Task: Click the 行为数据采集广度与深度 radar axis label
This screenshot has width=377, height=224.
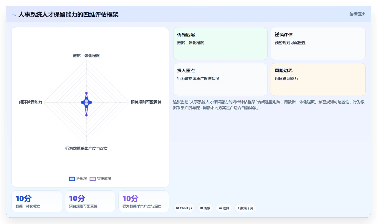Action: 86,148
